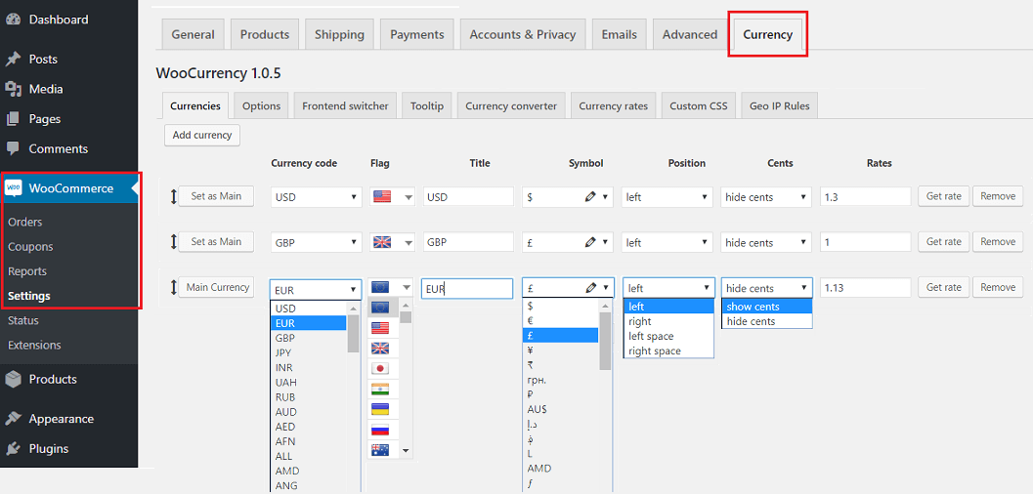Click the flag list scrollbar down arrow
1033x494 pixels.
coord(407,451)
